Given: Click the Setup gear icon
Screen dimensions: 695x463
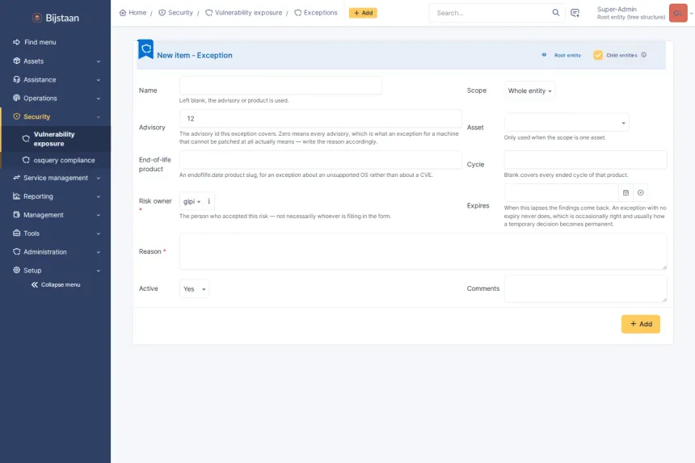Looking at the screenshot, I should [x=16, y=270].
